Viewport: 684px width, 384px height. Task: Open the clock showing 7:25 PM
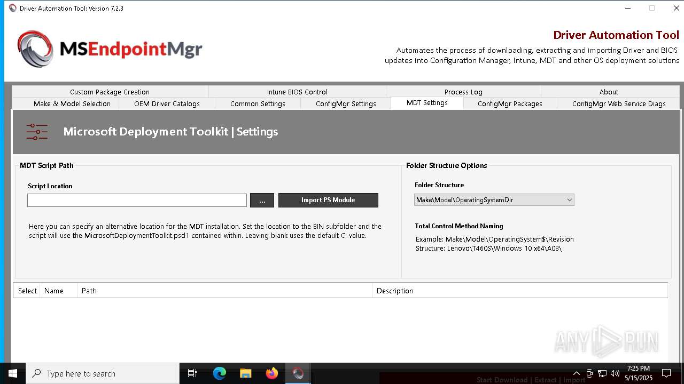(x=639, y=373)
